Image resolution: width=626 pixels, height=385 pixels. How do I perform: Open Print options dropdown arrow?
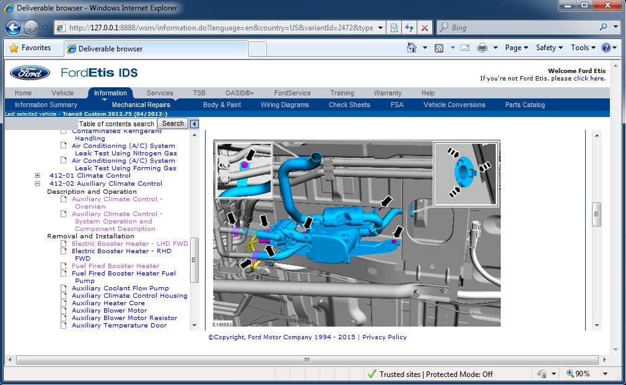coord(495,48)
